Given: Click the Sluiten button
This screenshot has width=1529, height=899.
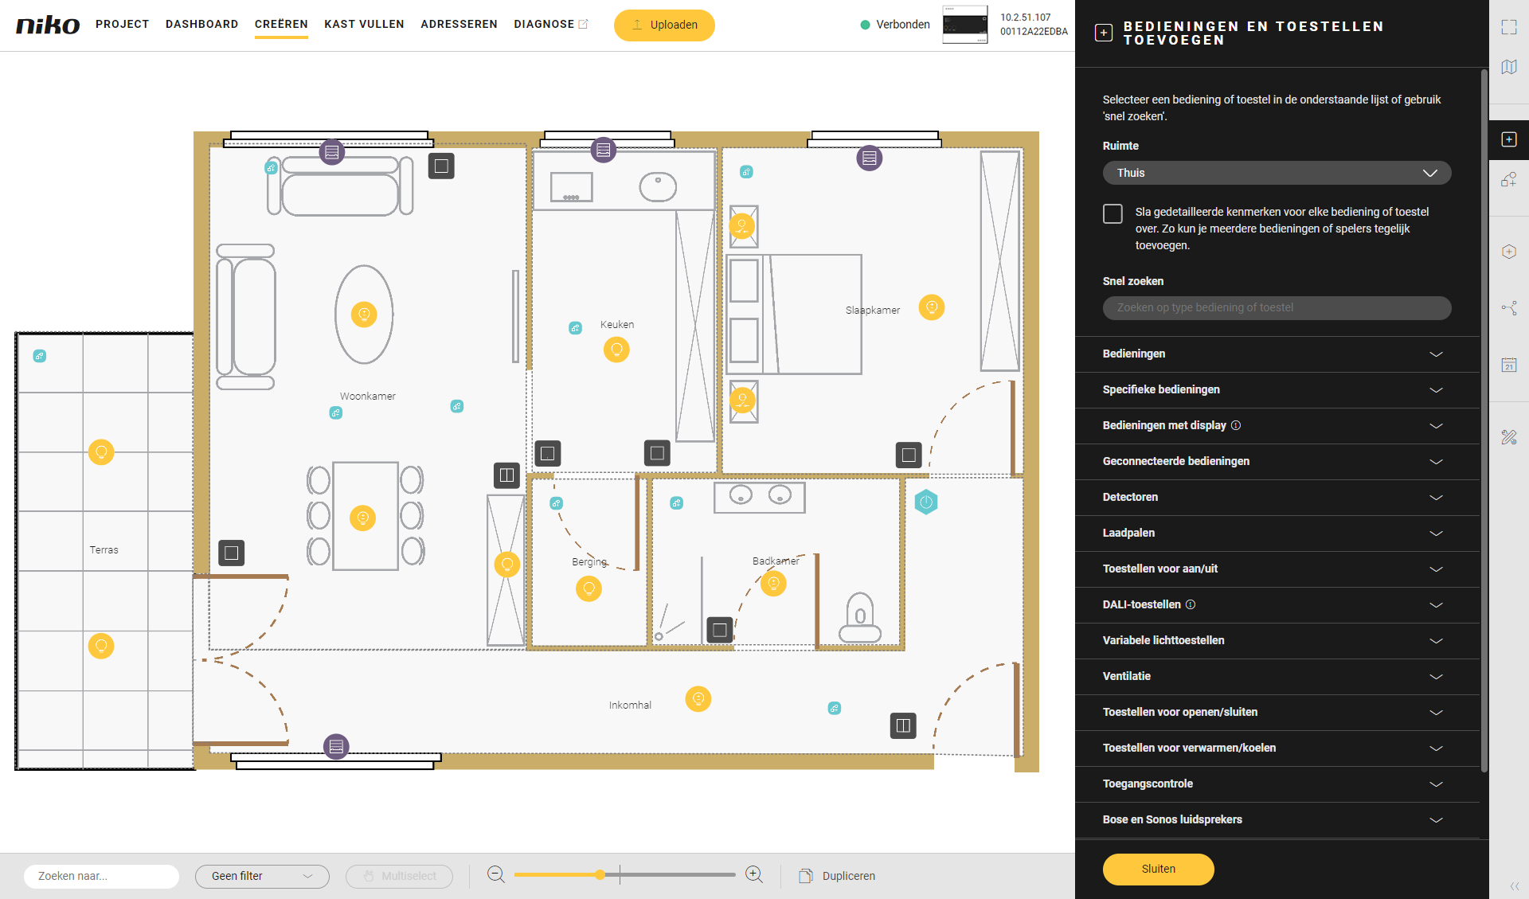Looking at the screenshot, I should [1158, 869].
